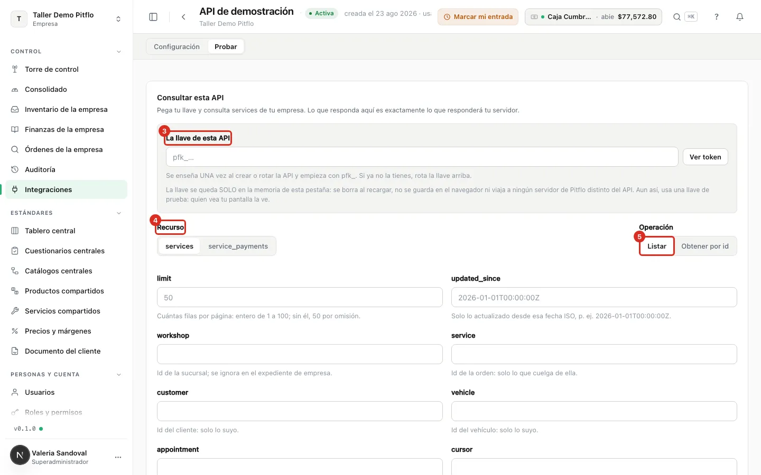
Task: Click the Órdenes de la empresa icon
Action: coord(15,149)
